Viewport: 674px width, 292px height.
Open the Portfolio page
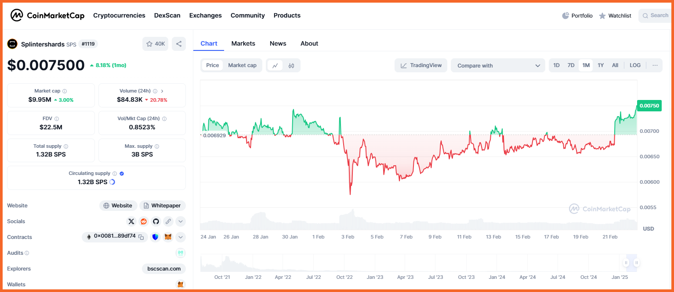point(577,16)
